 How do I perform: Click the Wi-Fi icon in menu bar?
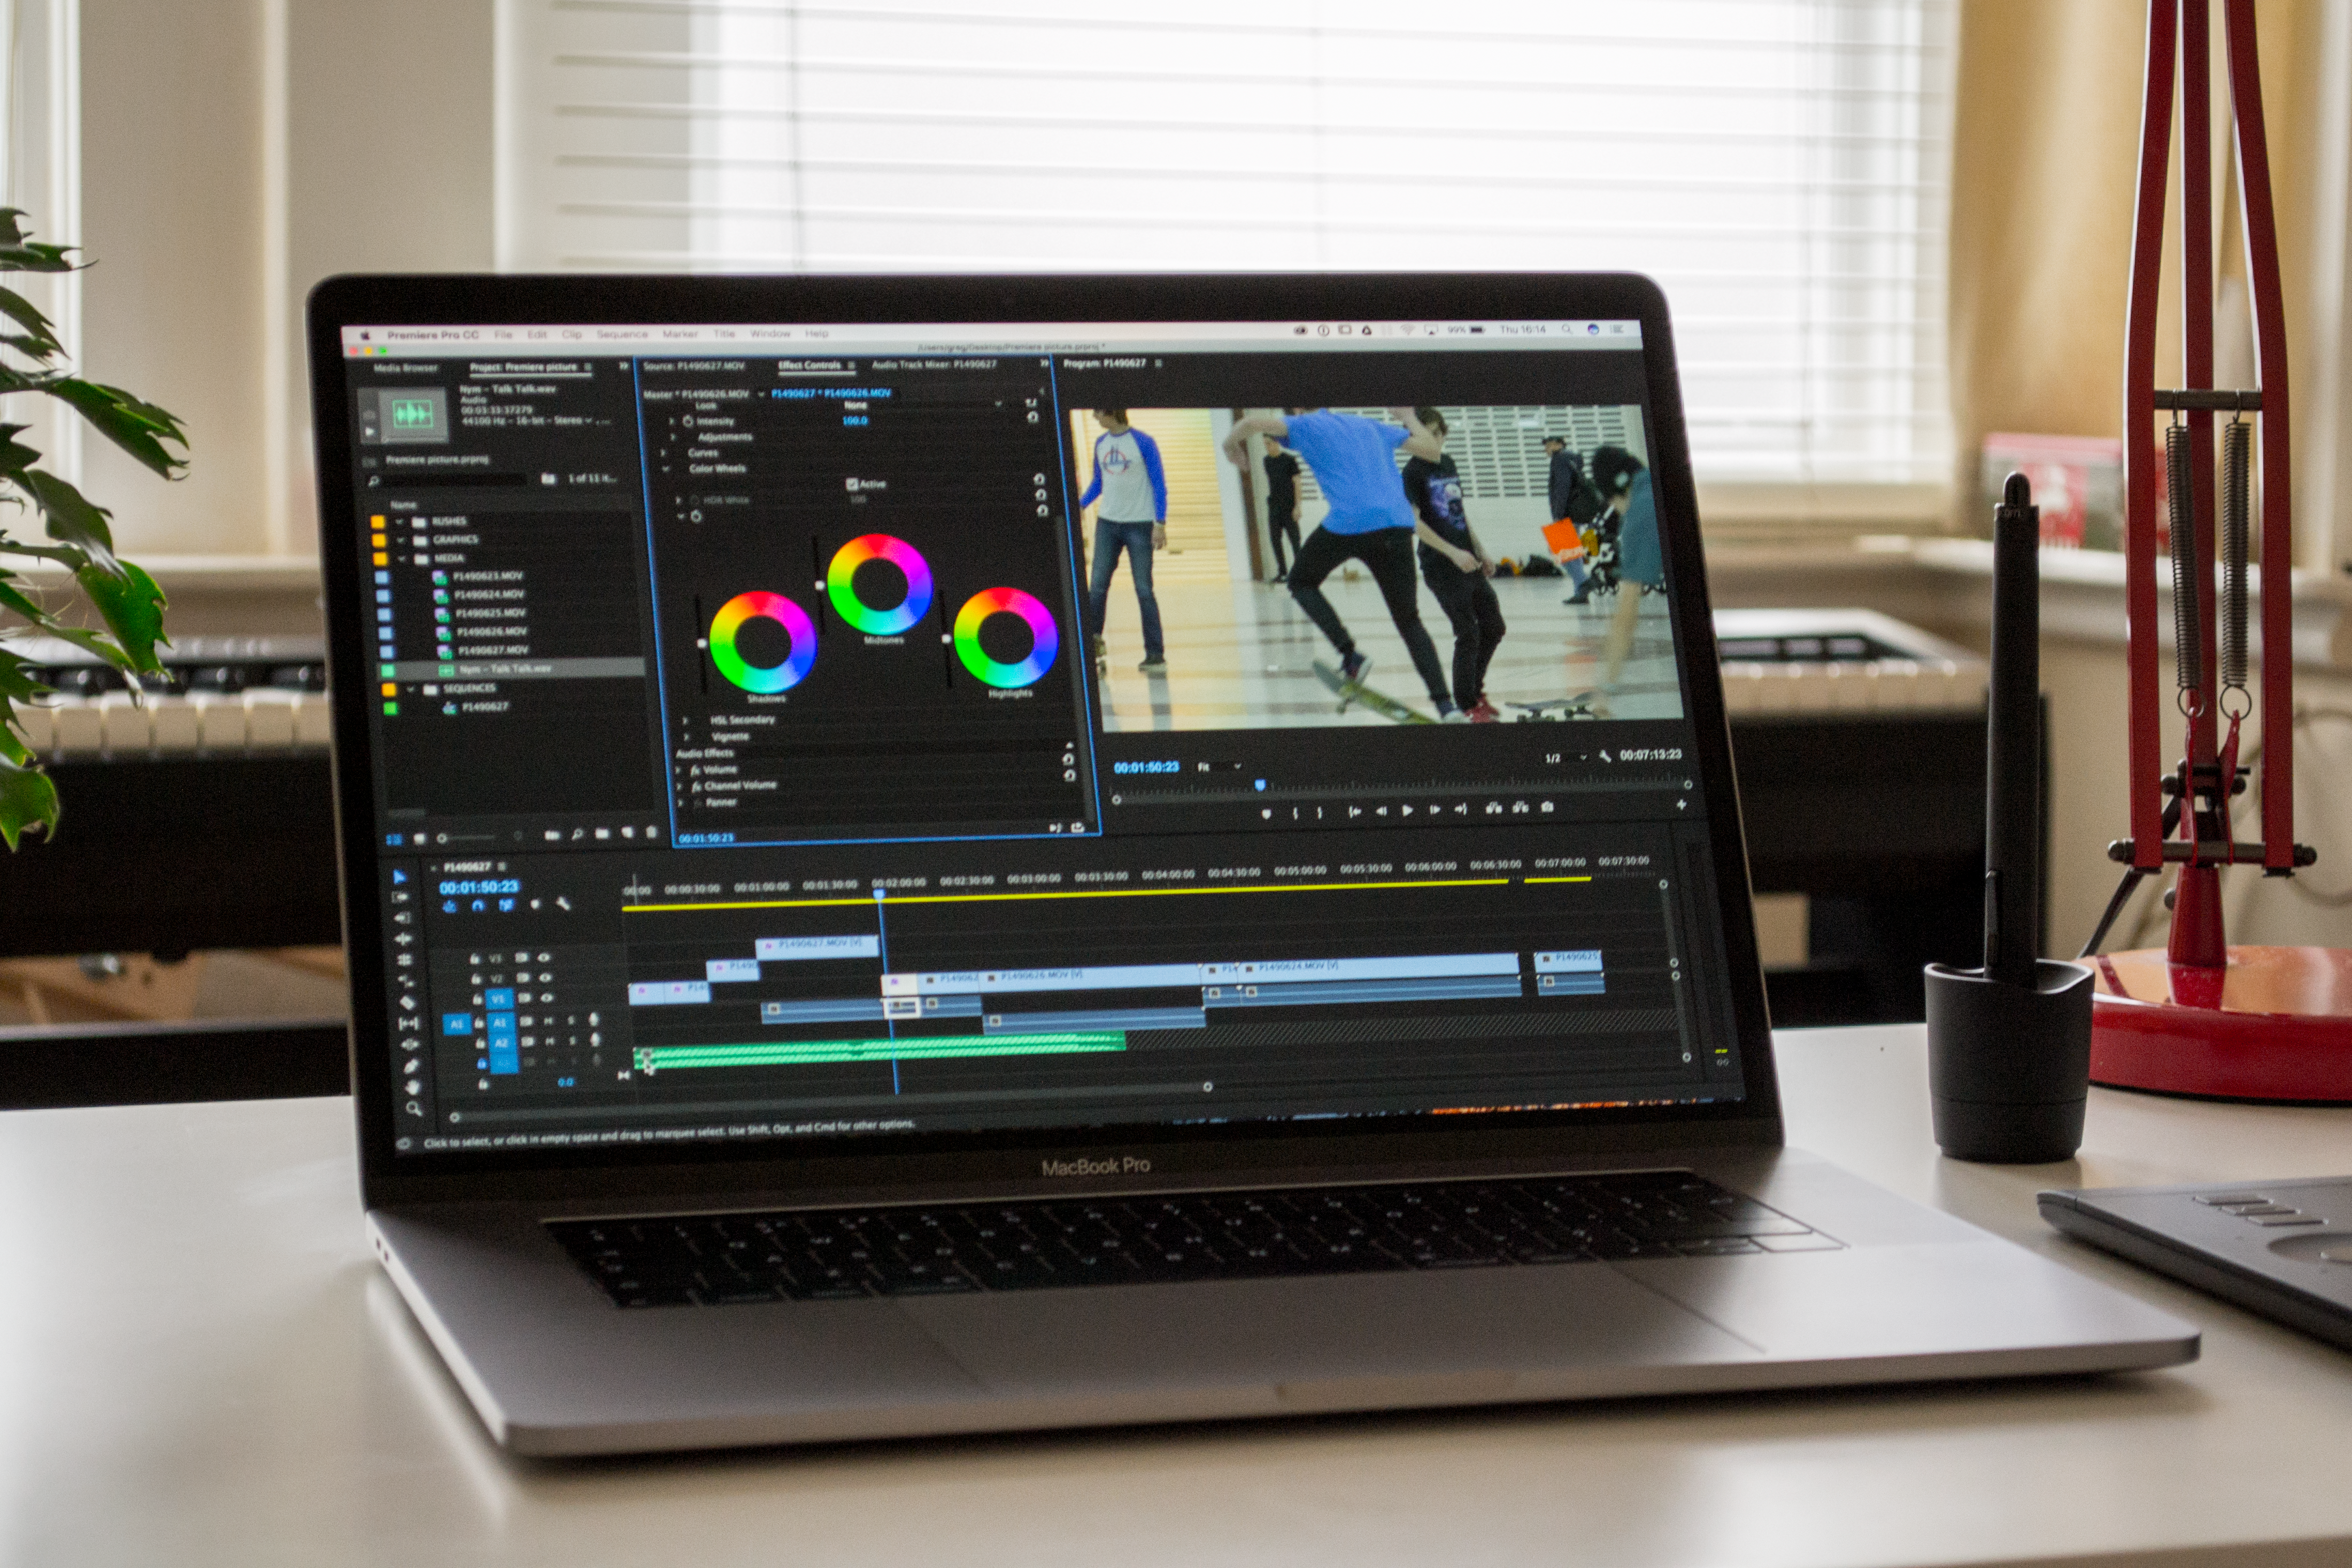pyautogui.click(x=1407, y=330)
